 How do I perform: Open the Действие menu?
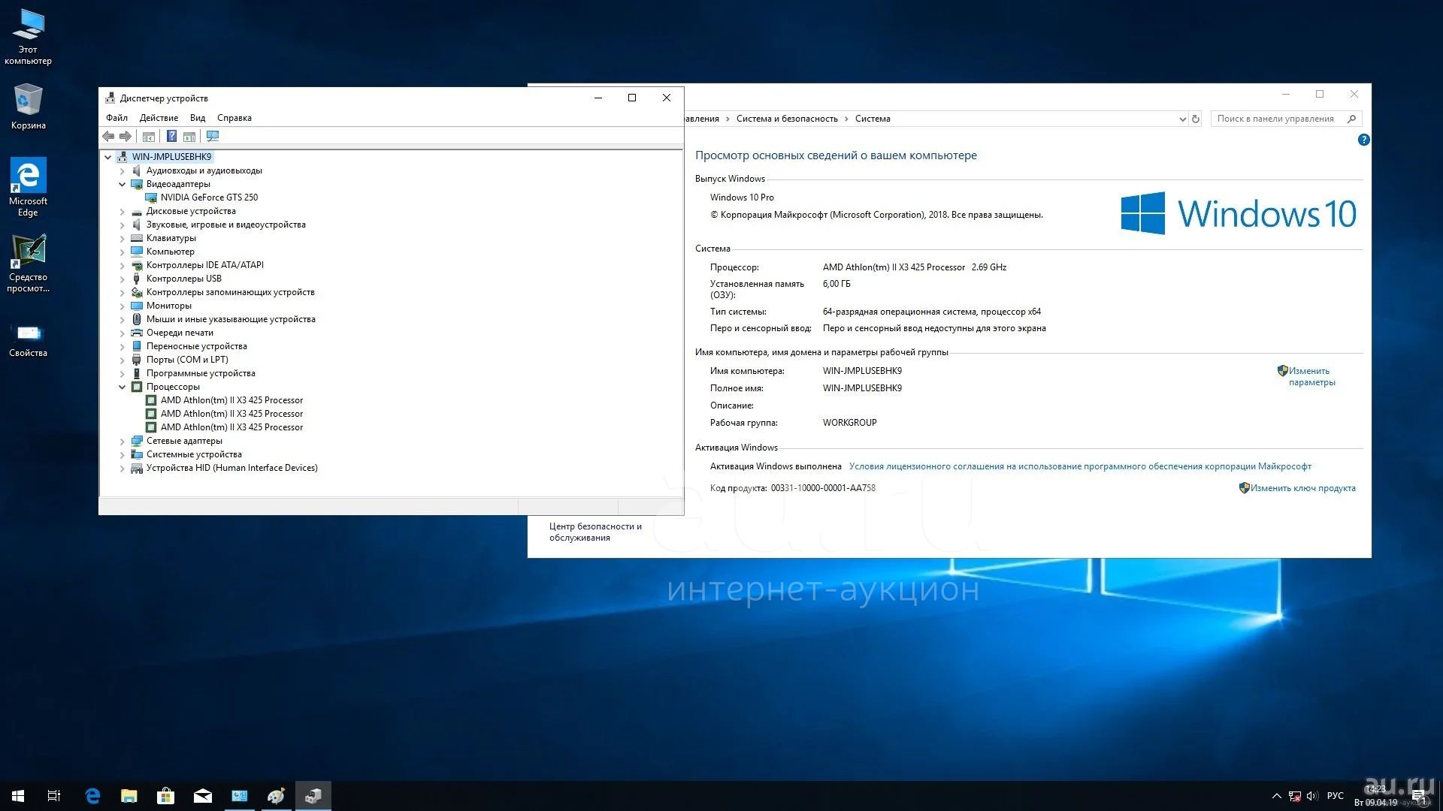(x=159, y=118)
